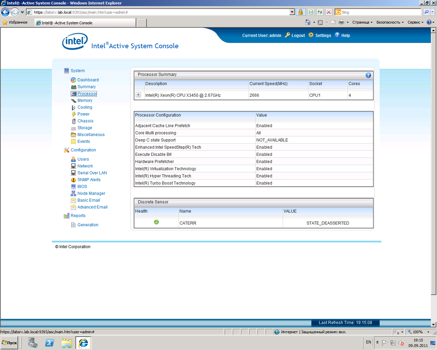The image size is (437, 350).
Task: Click the Settings gear icon in header
Action: tap(311, 35)
